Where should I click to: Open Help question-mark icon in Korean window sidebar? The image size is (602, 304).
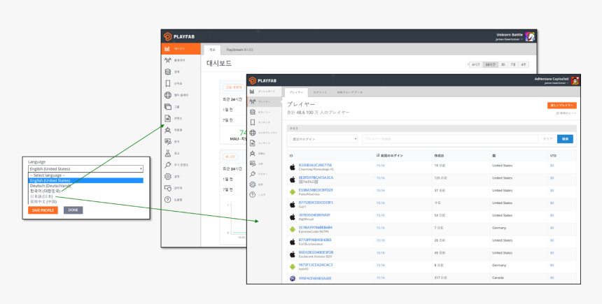168,200
